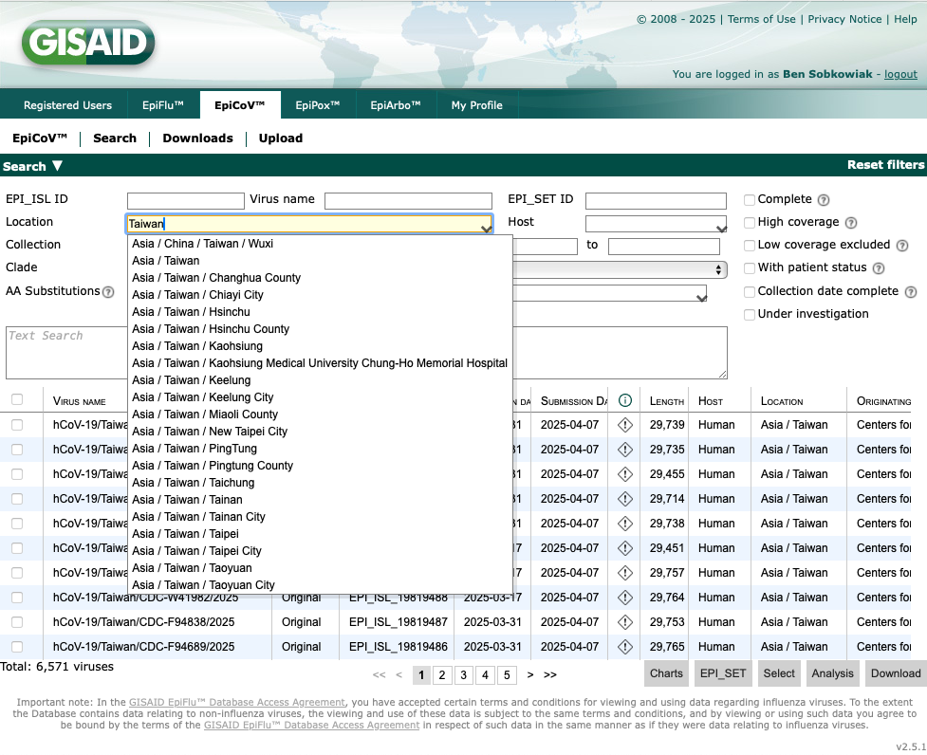Viewport: 927px width, 755px height.
Task: Toggle the Under investigation checkbox
Action: click(750, 314)
